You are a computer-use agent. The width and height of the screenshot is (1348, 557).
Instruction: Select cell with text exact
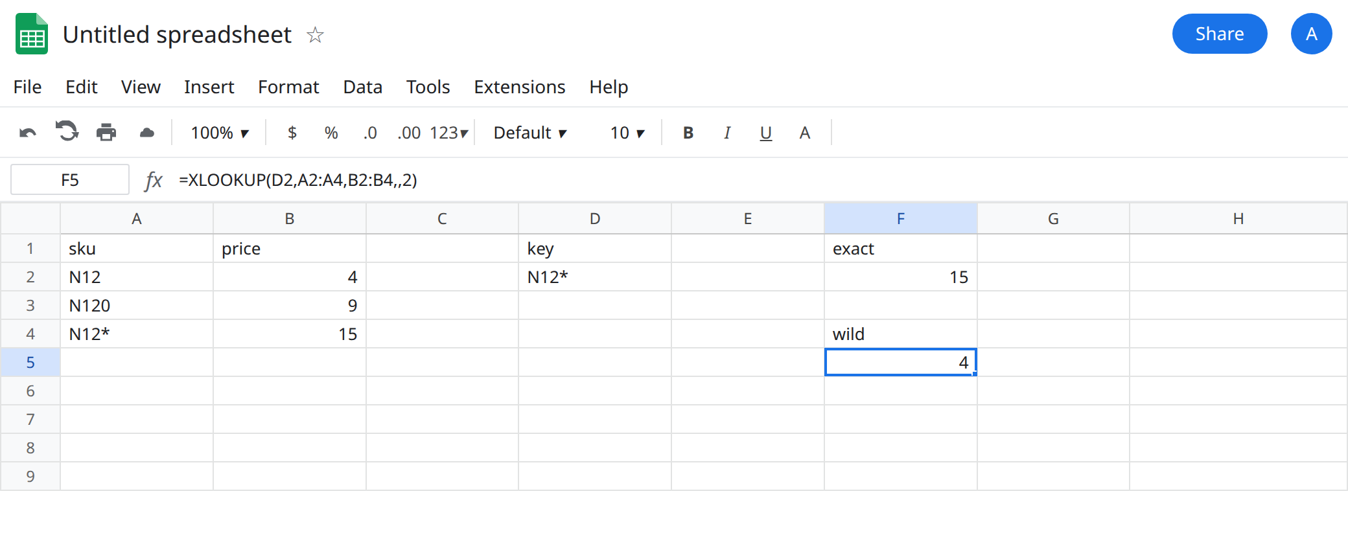(x=900, y=248)
